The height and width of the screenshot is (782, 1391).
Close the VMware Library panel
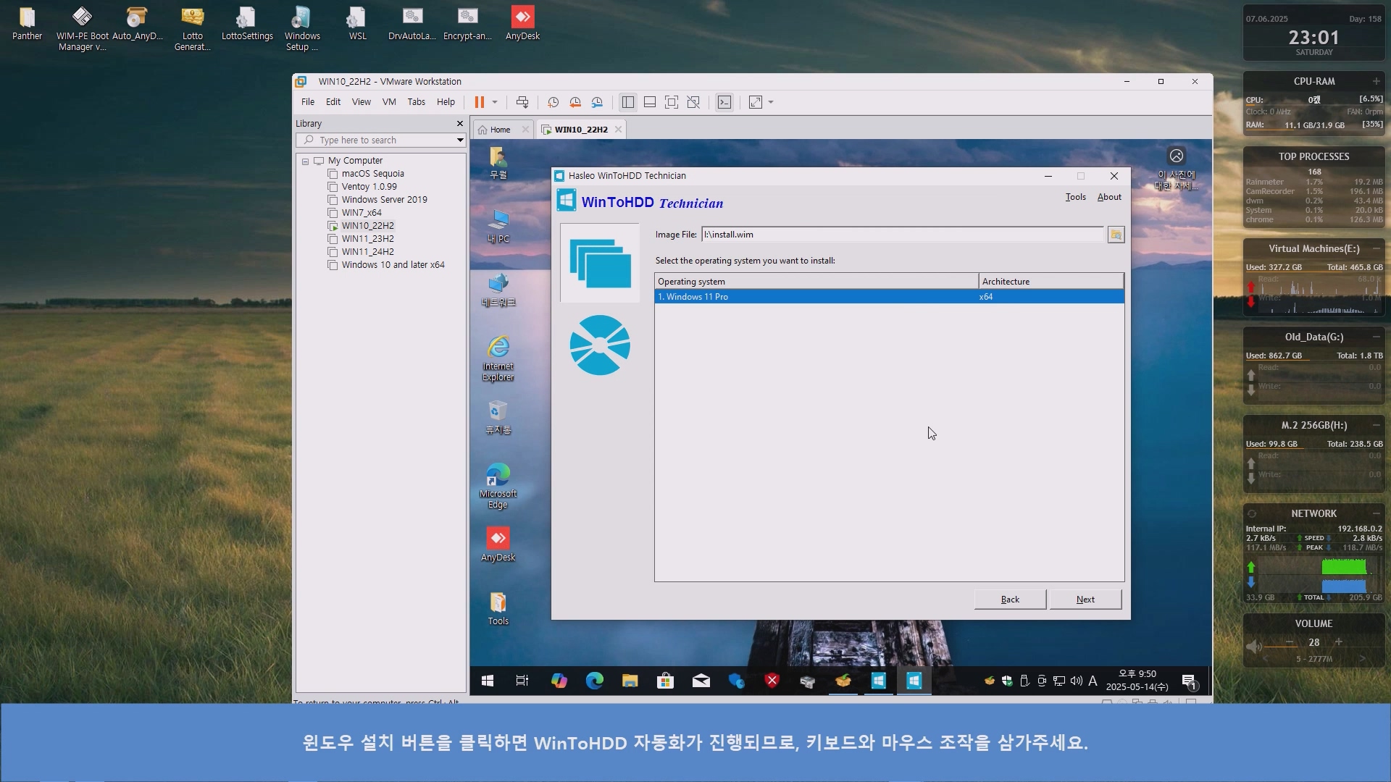(459, 124)
